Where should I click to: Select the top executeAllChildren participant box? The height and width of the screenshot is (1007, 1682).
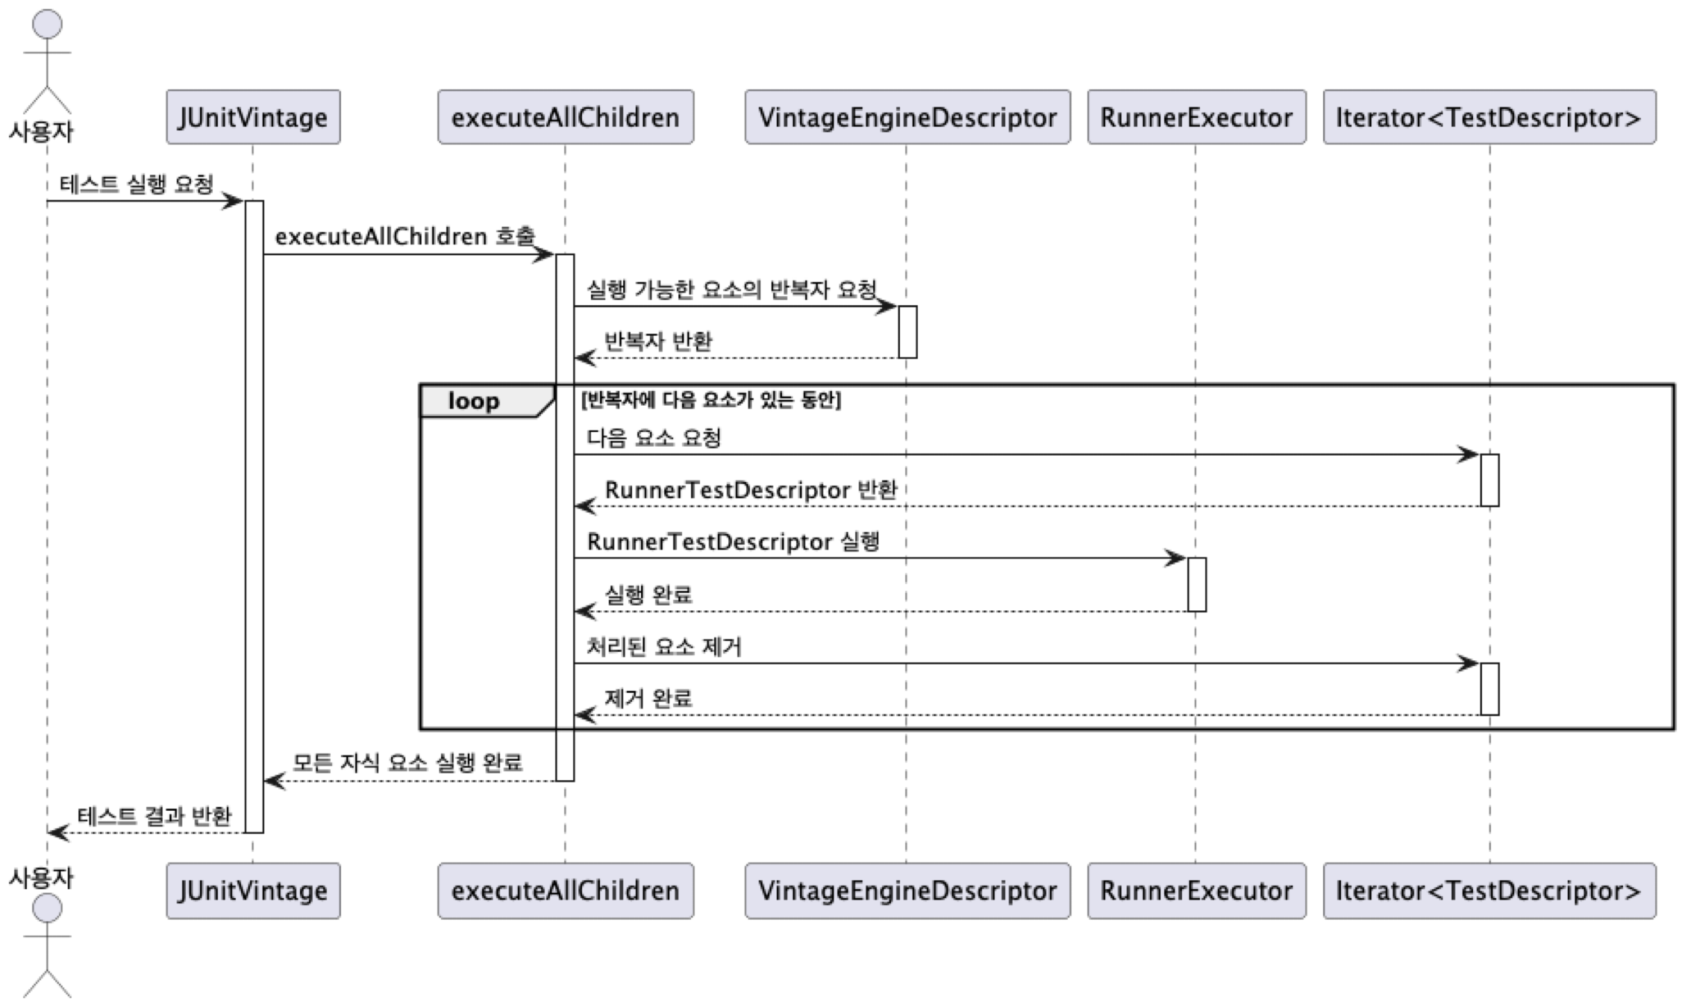pos(565,117)
